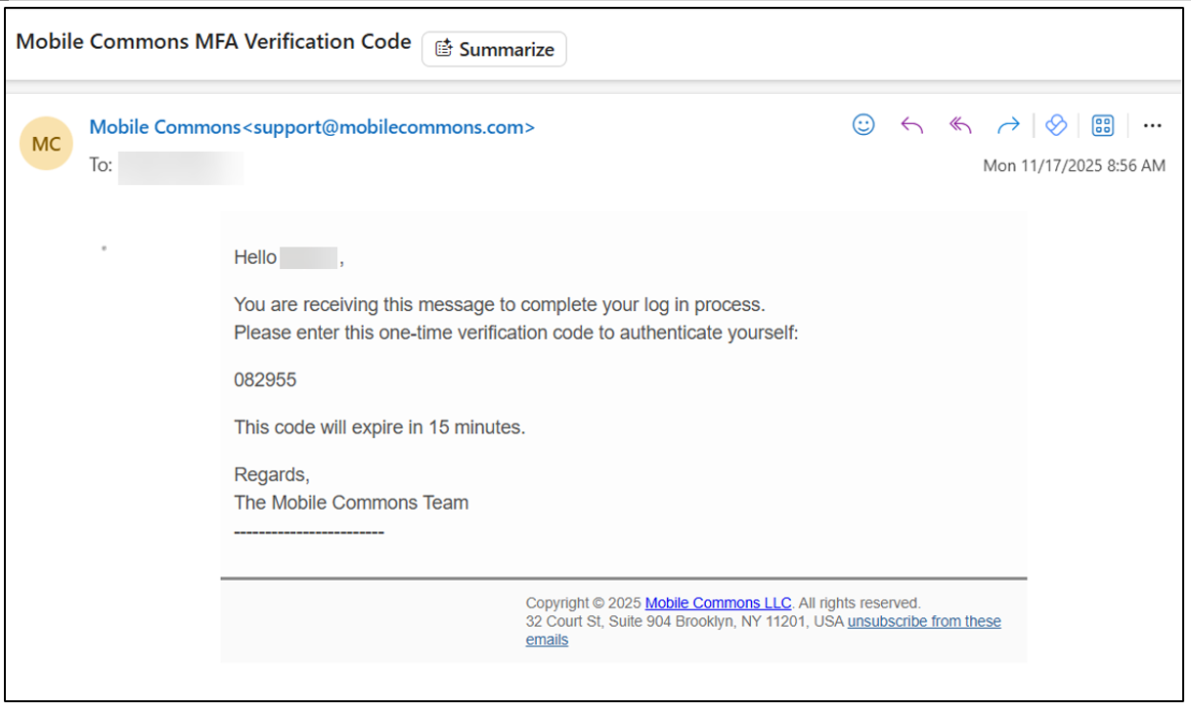This screenshot has height=712, width=1191.
Task: Click the email subject Mobile Commons MFA Verification Code
Action: click(x=214, y=42)
